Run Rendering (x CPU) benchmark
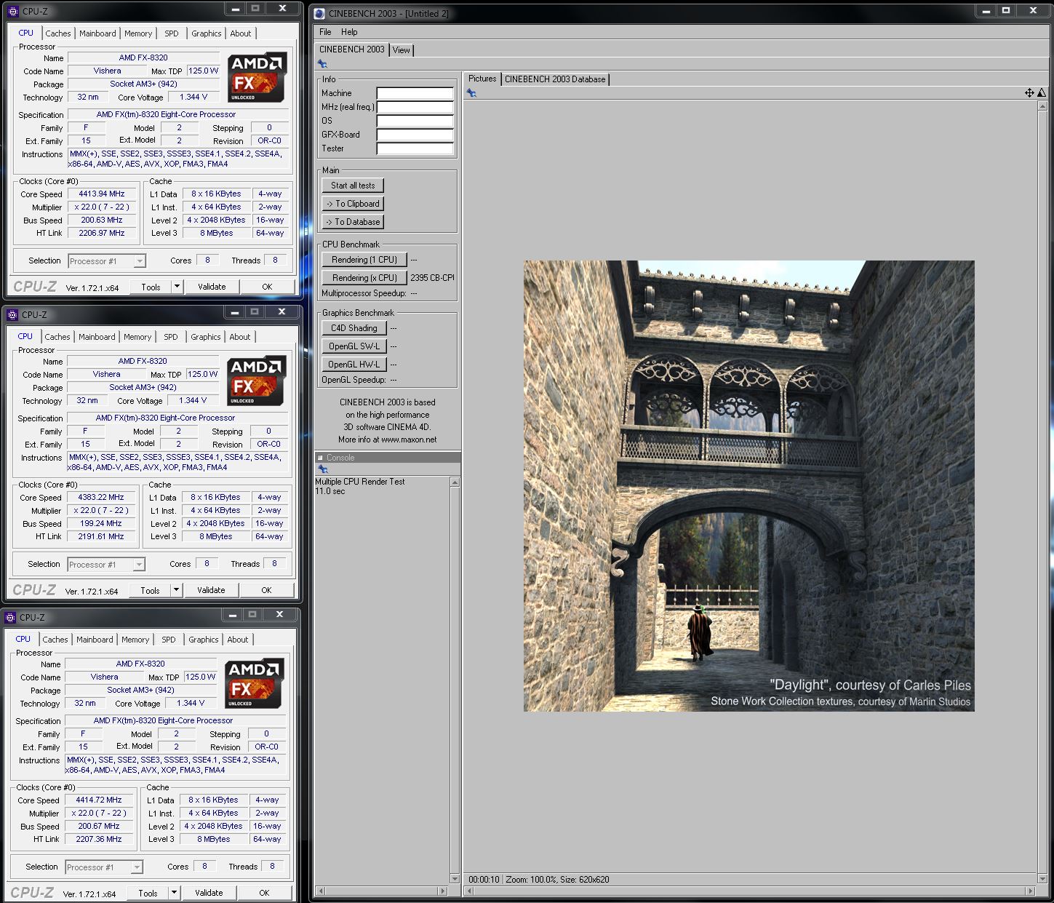 pyautogui.click(x=364, y=278)
